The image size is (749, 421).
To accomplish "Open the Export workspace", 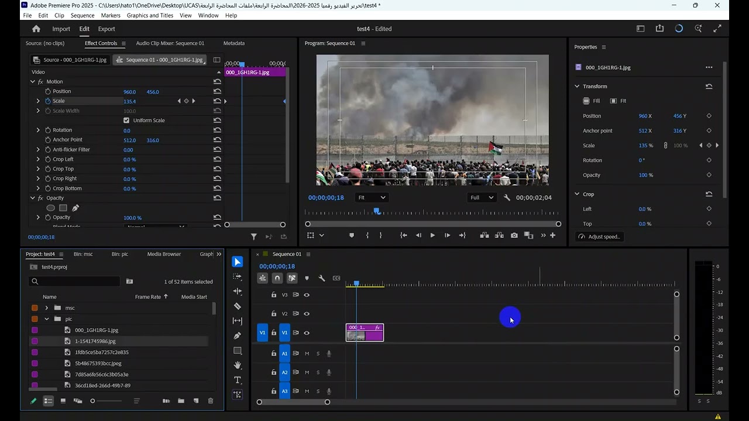I will pos(106,29).
